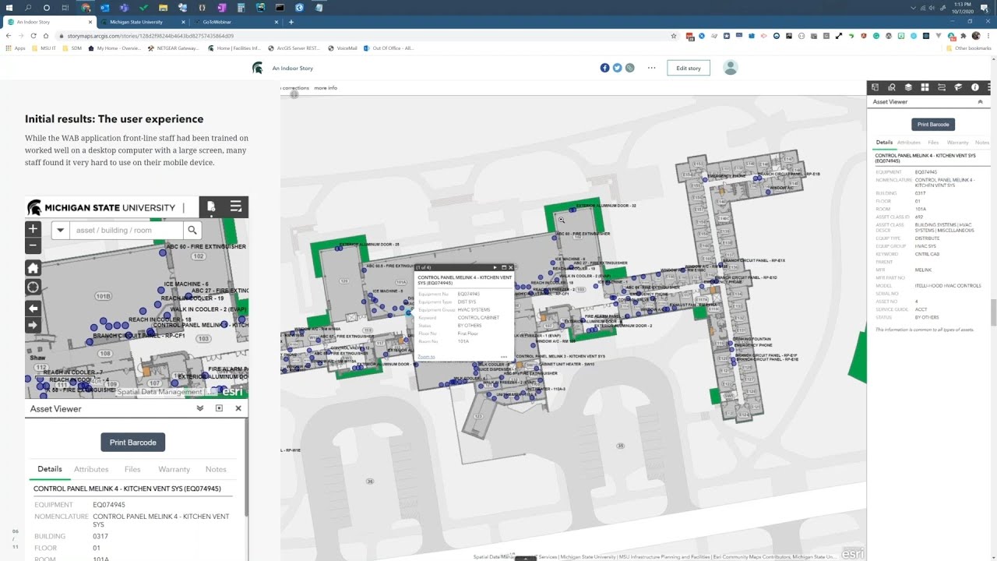Click the magnifier search button
This screenshot has width=997, height=561.
[192, 230]
